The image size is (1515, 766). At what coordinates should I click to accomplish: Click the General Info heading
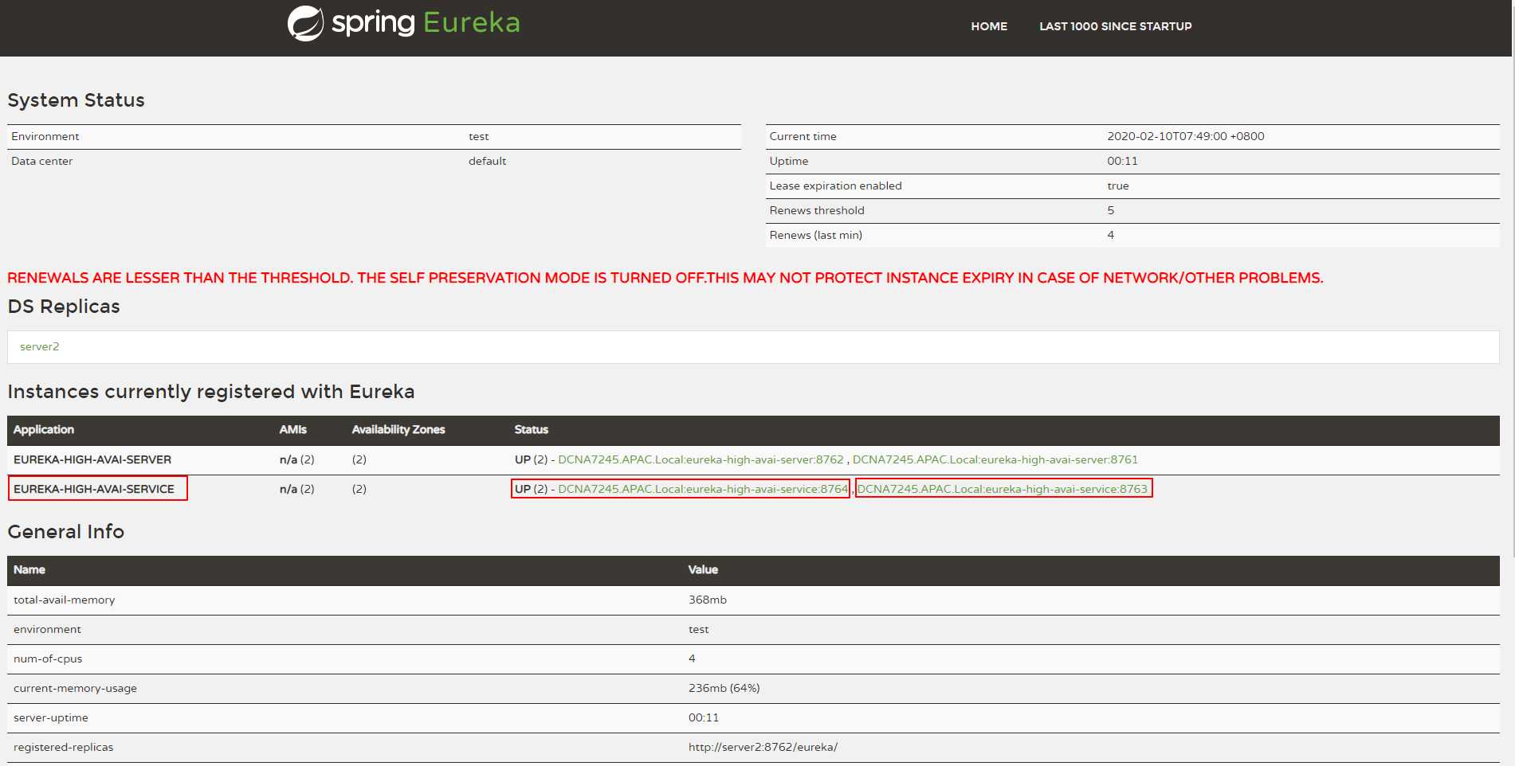[66, 532]
